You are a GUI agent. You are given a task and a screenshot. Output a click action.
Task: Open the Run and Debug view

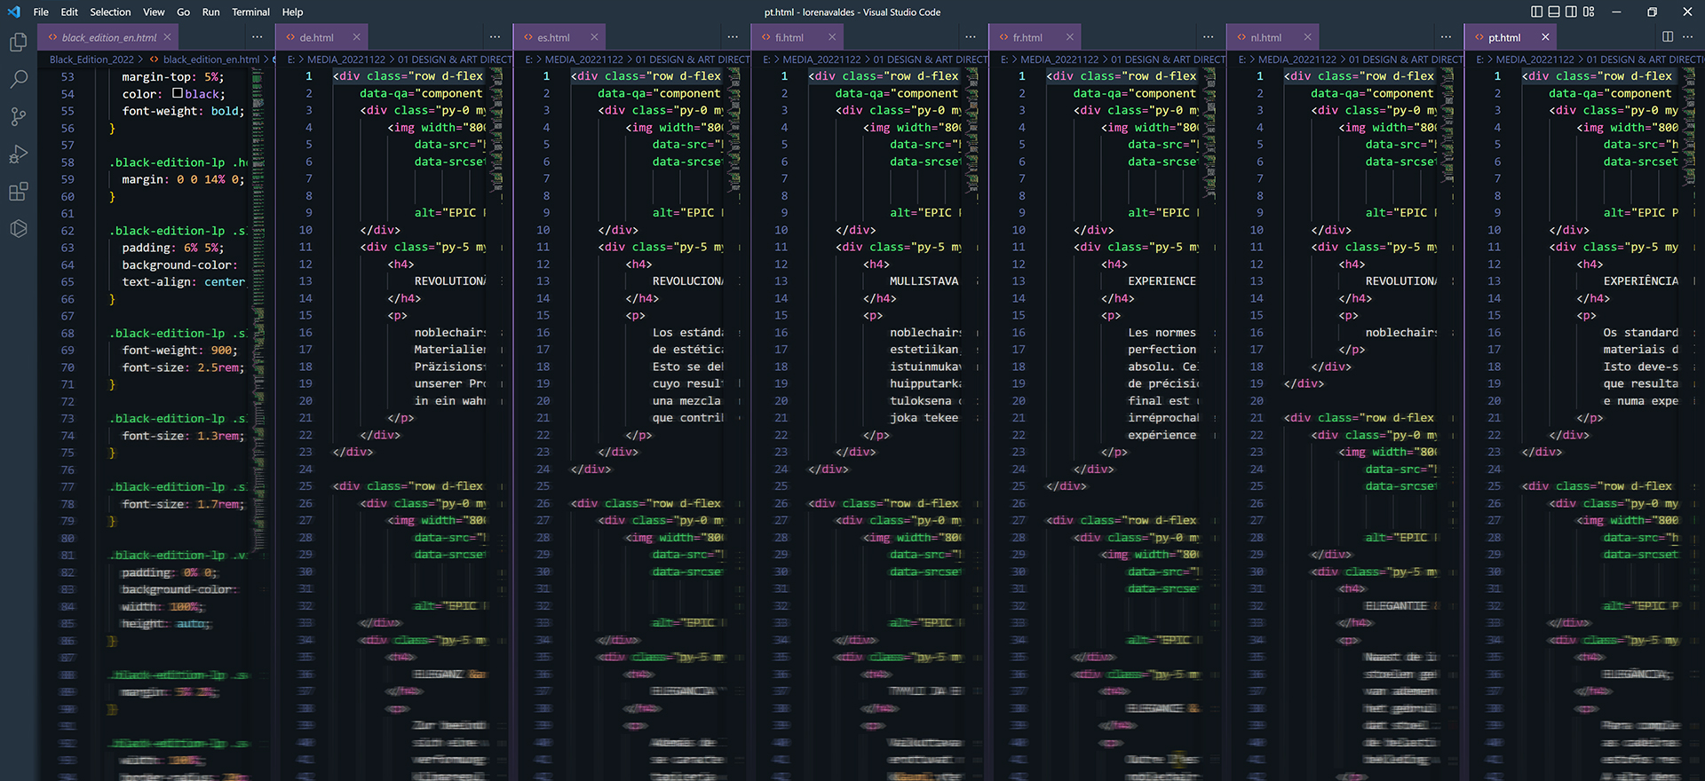[x=18, y=154]
